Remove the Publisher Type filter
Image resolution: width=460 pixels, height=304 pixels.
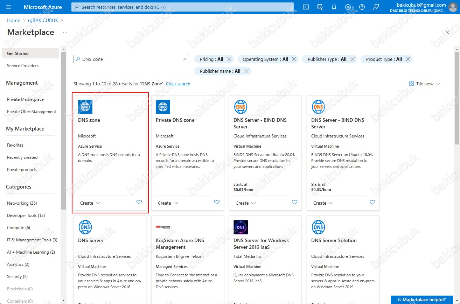coord(352,59)
